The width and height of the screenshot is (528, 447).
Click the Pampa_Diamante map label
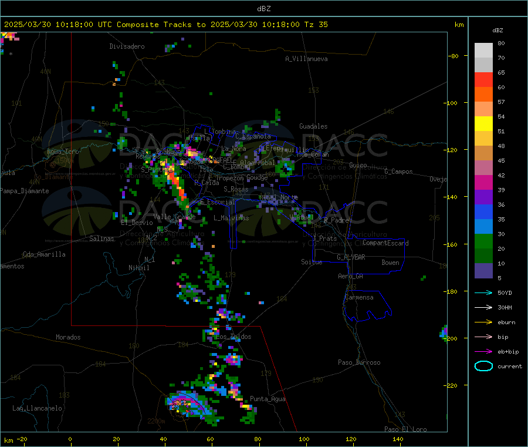coord(25,191)
